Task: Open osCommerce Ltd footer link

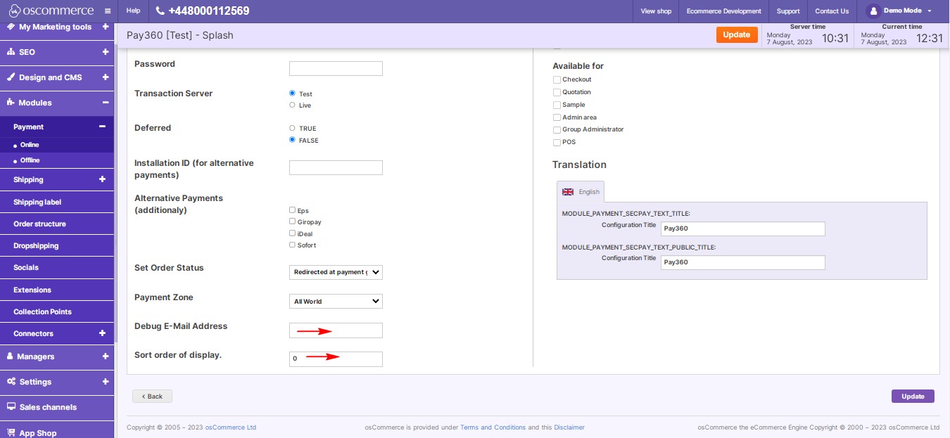Action: point(231,427)
